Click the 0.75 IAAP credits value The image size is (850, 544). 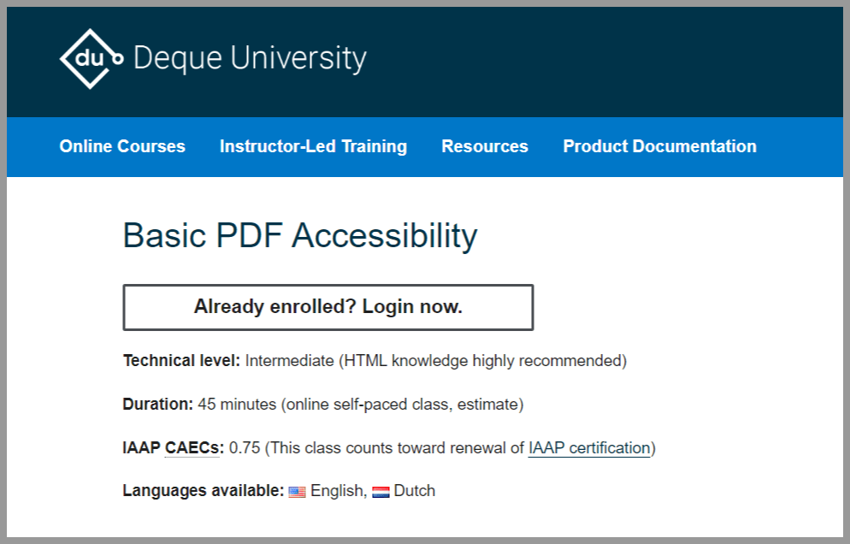[x=245, y=448]
